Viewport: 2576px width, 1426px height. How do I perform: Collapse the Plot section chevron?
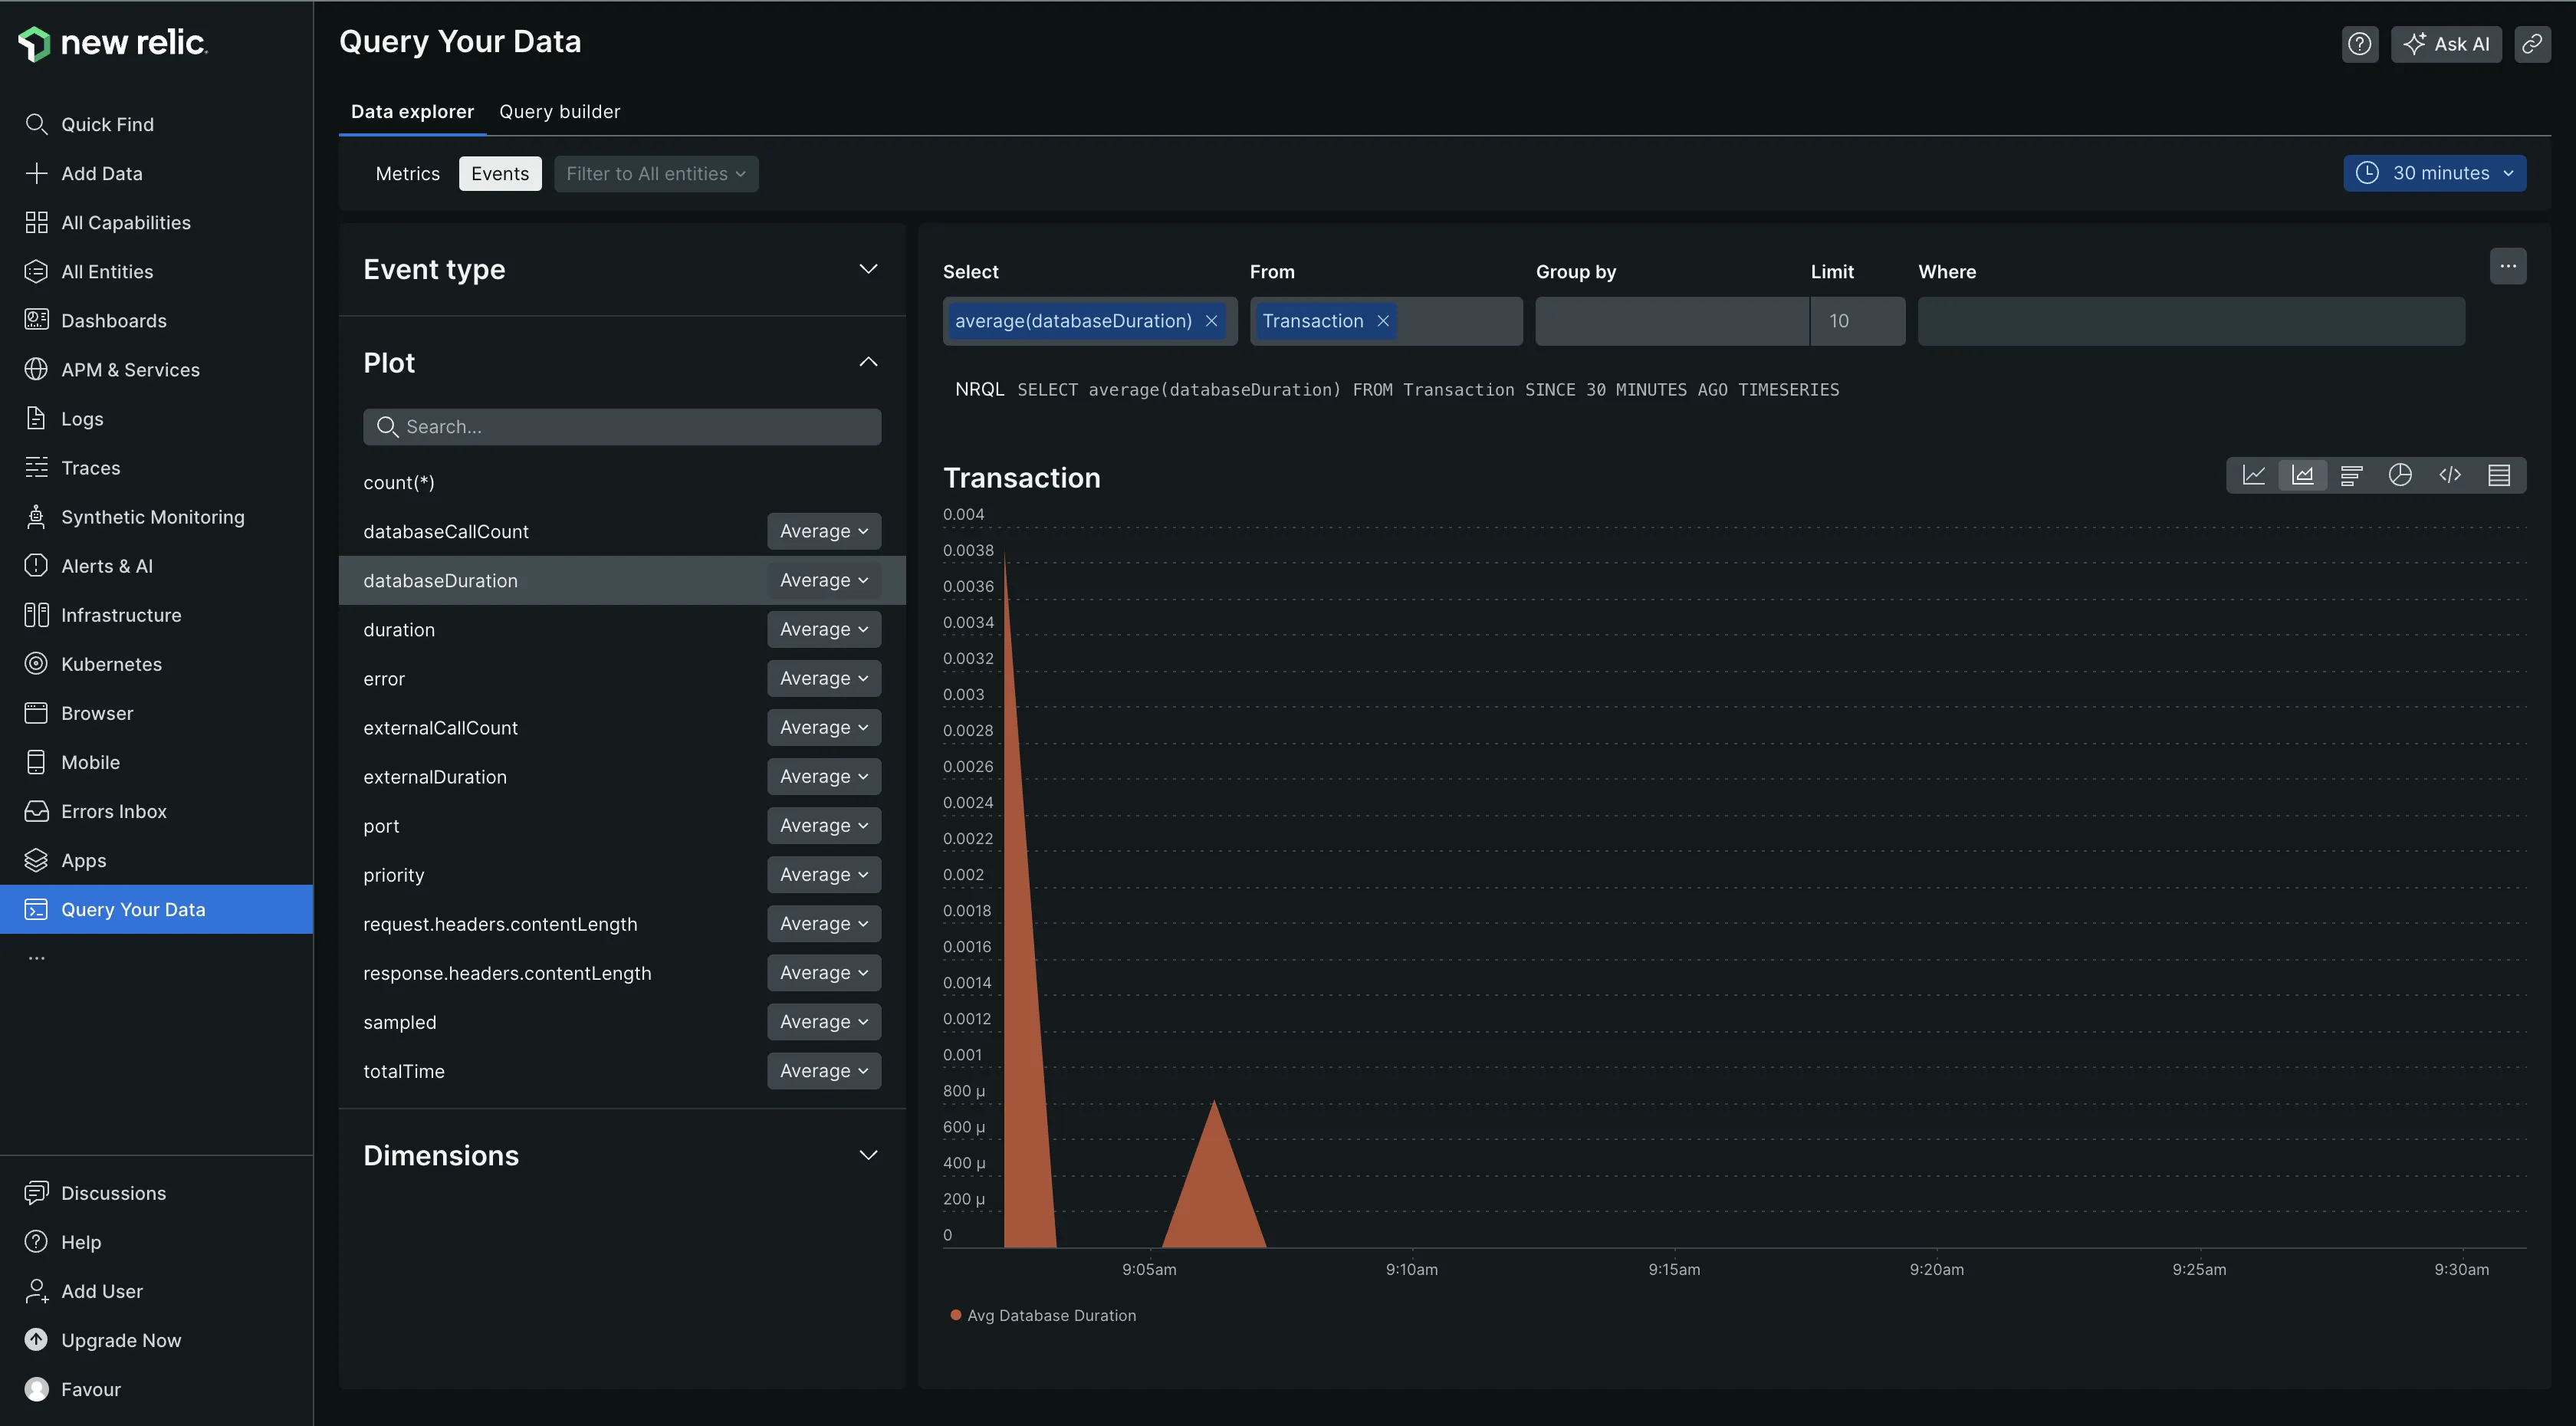(867, 363)
